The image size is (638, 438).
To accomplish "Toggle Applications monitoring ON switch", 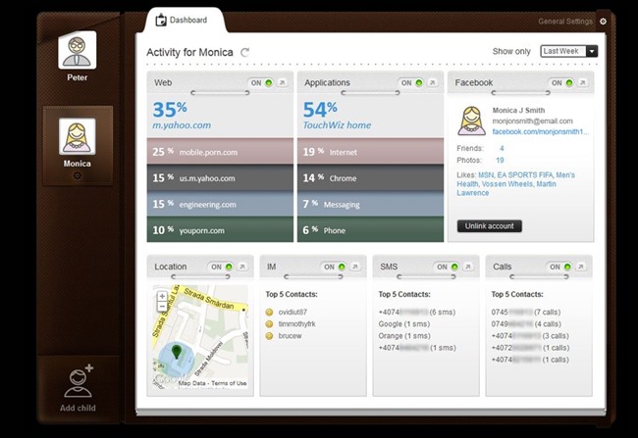I will (411, 83).
